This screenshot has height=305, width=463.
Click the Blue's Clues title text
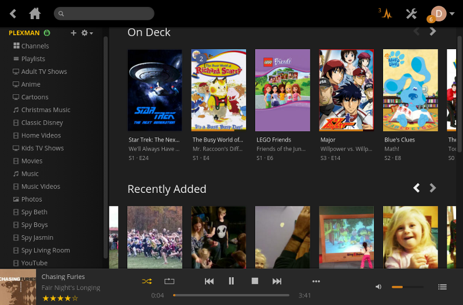pyautogui.click(x=399, y=140)
